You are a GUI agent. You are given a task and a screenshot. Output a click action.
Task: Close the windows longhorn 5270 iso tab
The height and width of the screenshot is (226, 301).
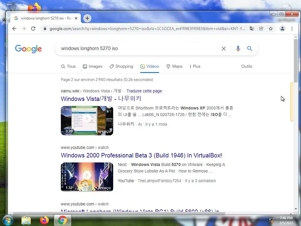tap(76, 18)
